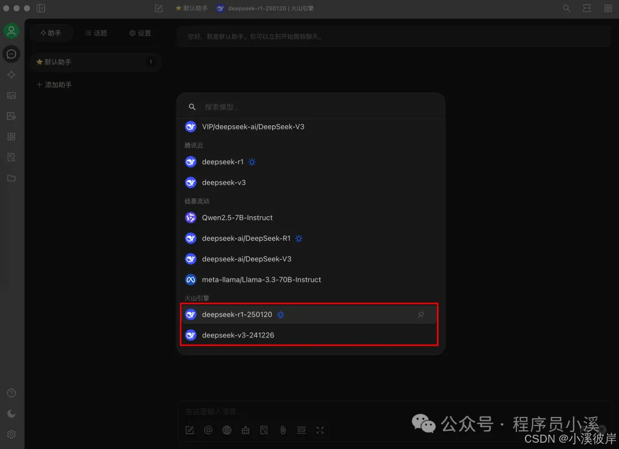Click the 硅基流动 group label
Screen dimensions: 619x449
point(197,201)
